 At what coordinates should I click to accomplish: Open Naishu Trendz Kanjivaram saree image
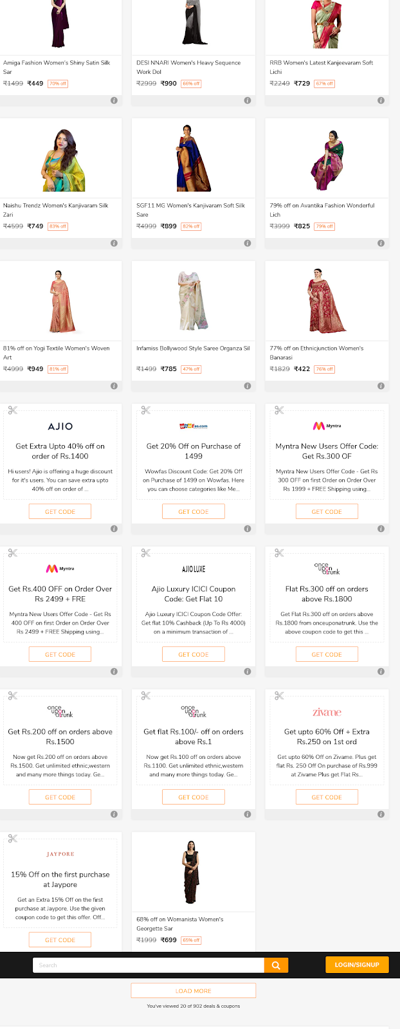point(60,158)
